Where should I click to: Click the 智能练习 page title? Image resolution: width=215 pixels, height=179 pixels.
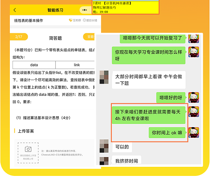click(x=55, y=10)
